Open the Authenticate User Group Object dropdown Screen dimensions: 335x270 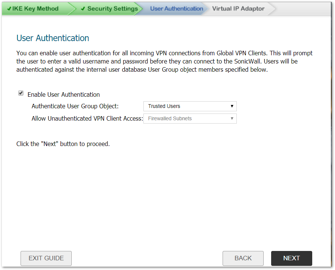[190, 106]
